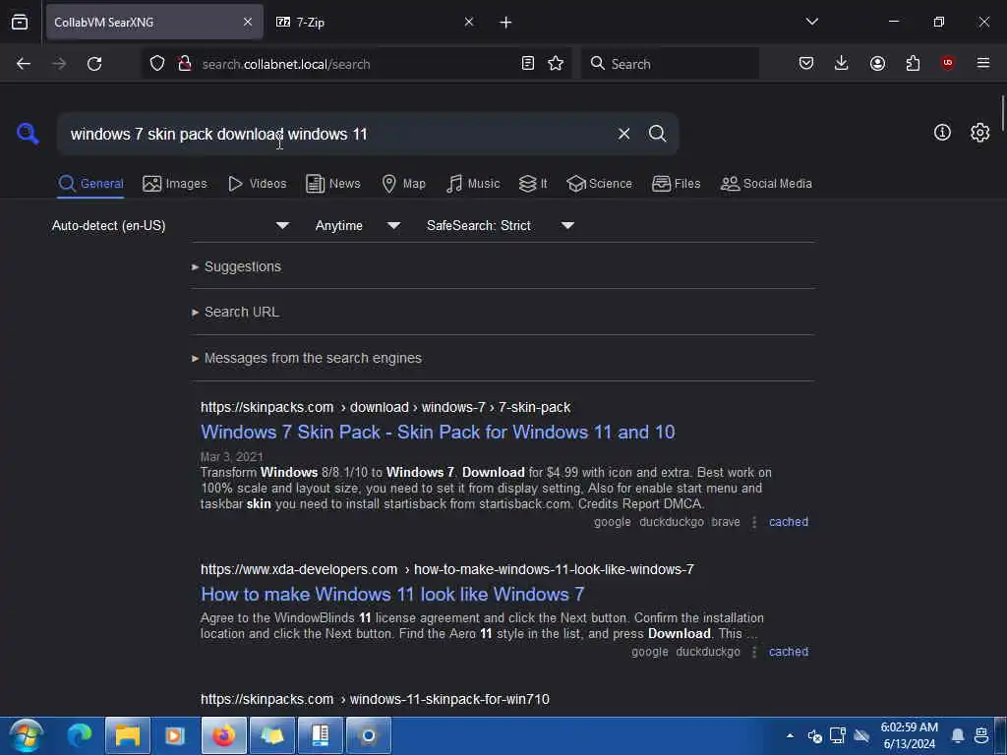Click the skinpacks.com 7-skin-pack URL

[x=385, y=408]
